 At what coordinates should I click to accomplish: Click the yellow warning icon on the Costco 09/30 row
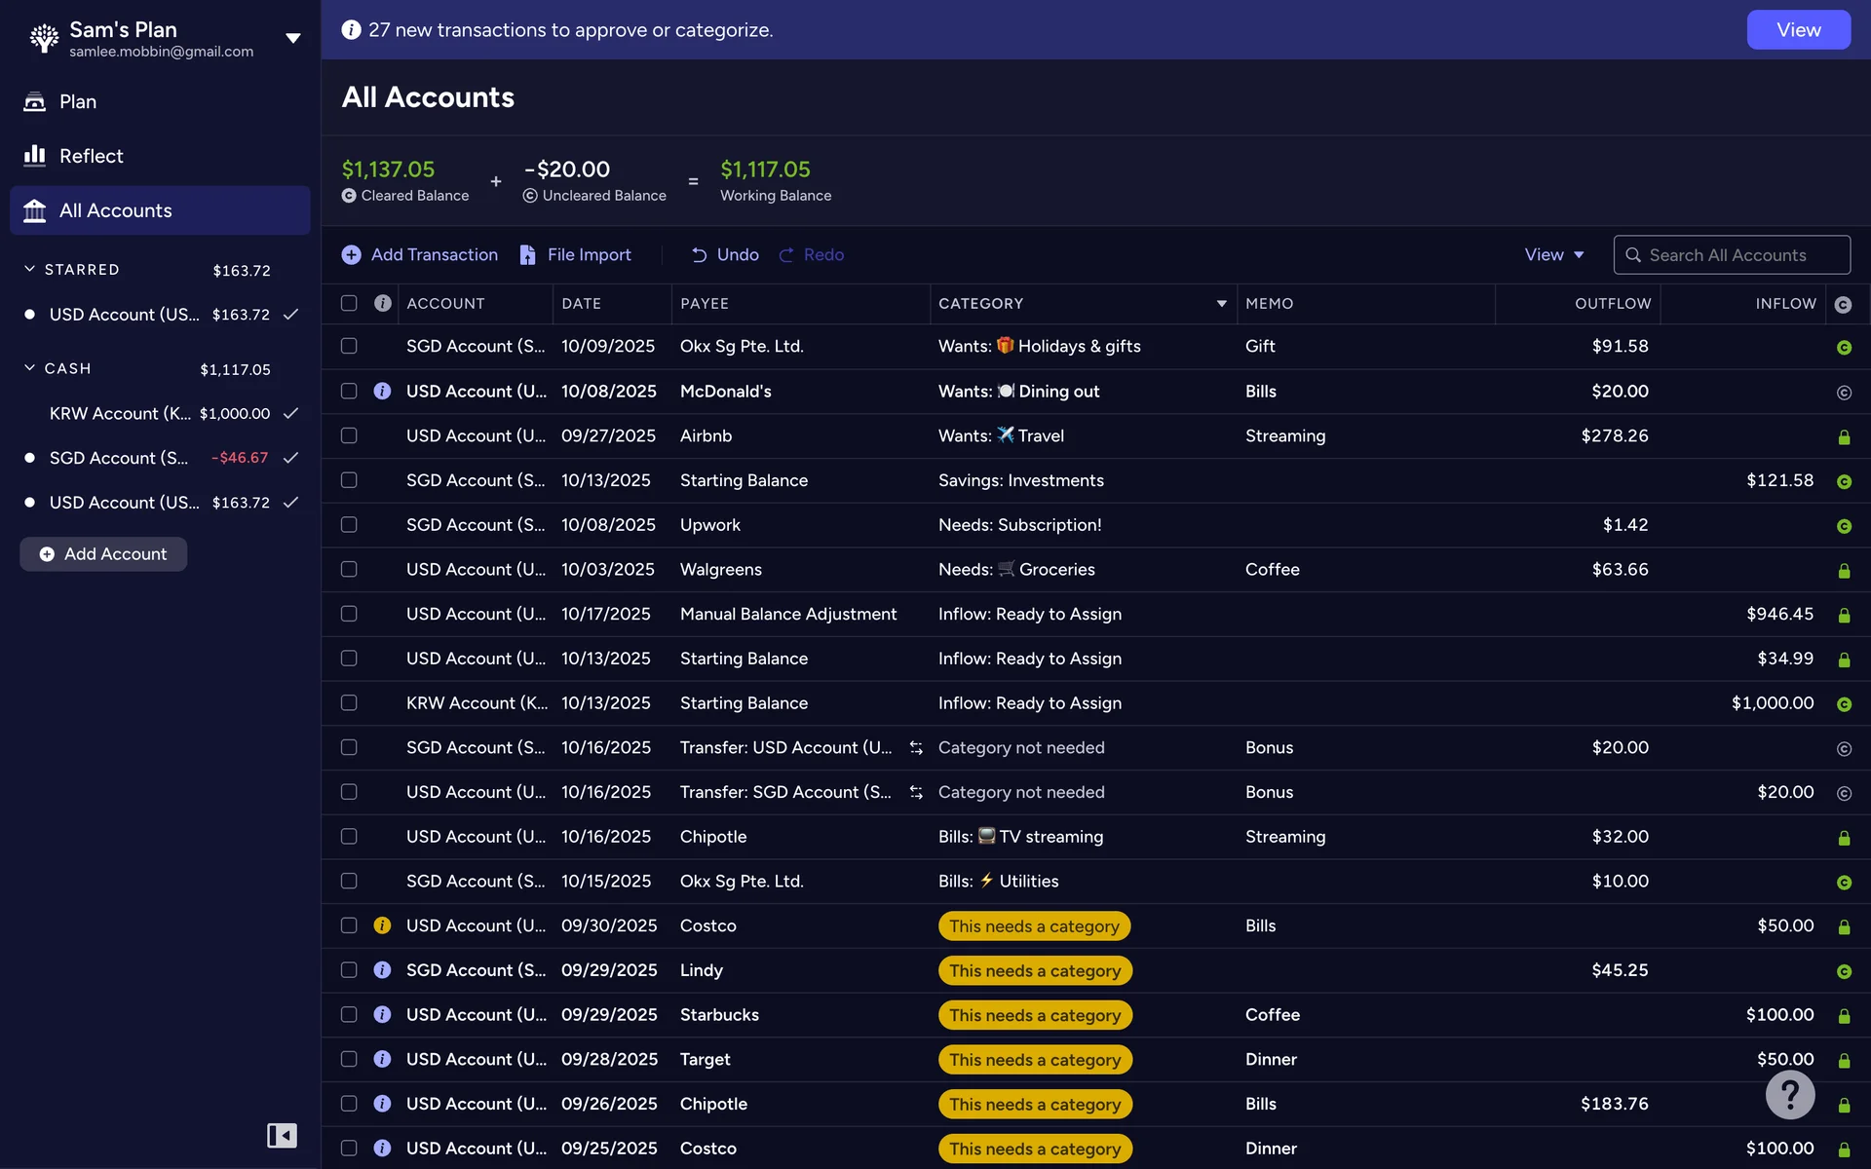click(x=382, y=925)
